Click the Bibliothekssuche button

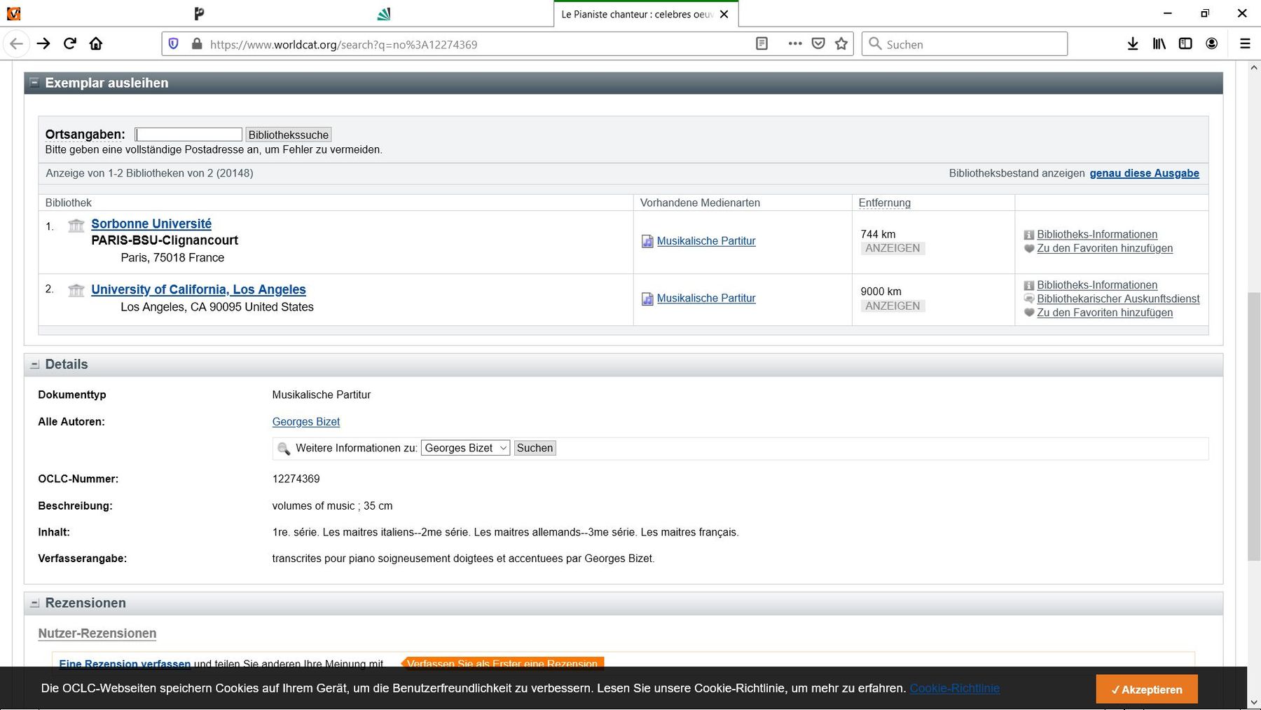289,135
